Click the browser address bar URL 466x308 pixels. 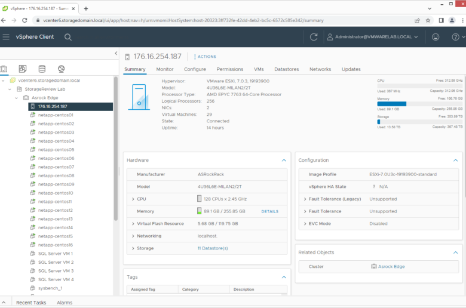tap(183, 20)
